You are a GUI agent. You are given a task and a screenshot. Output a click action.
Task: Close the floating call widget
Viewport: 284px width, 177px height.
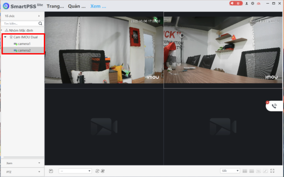pyautogui.click(x=267, y=102)
